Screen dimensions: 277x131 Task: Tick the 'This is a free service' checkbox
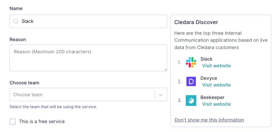pyautogui.click(x=13, y=122)
